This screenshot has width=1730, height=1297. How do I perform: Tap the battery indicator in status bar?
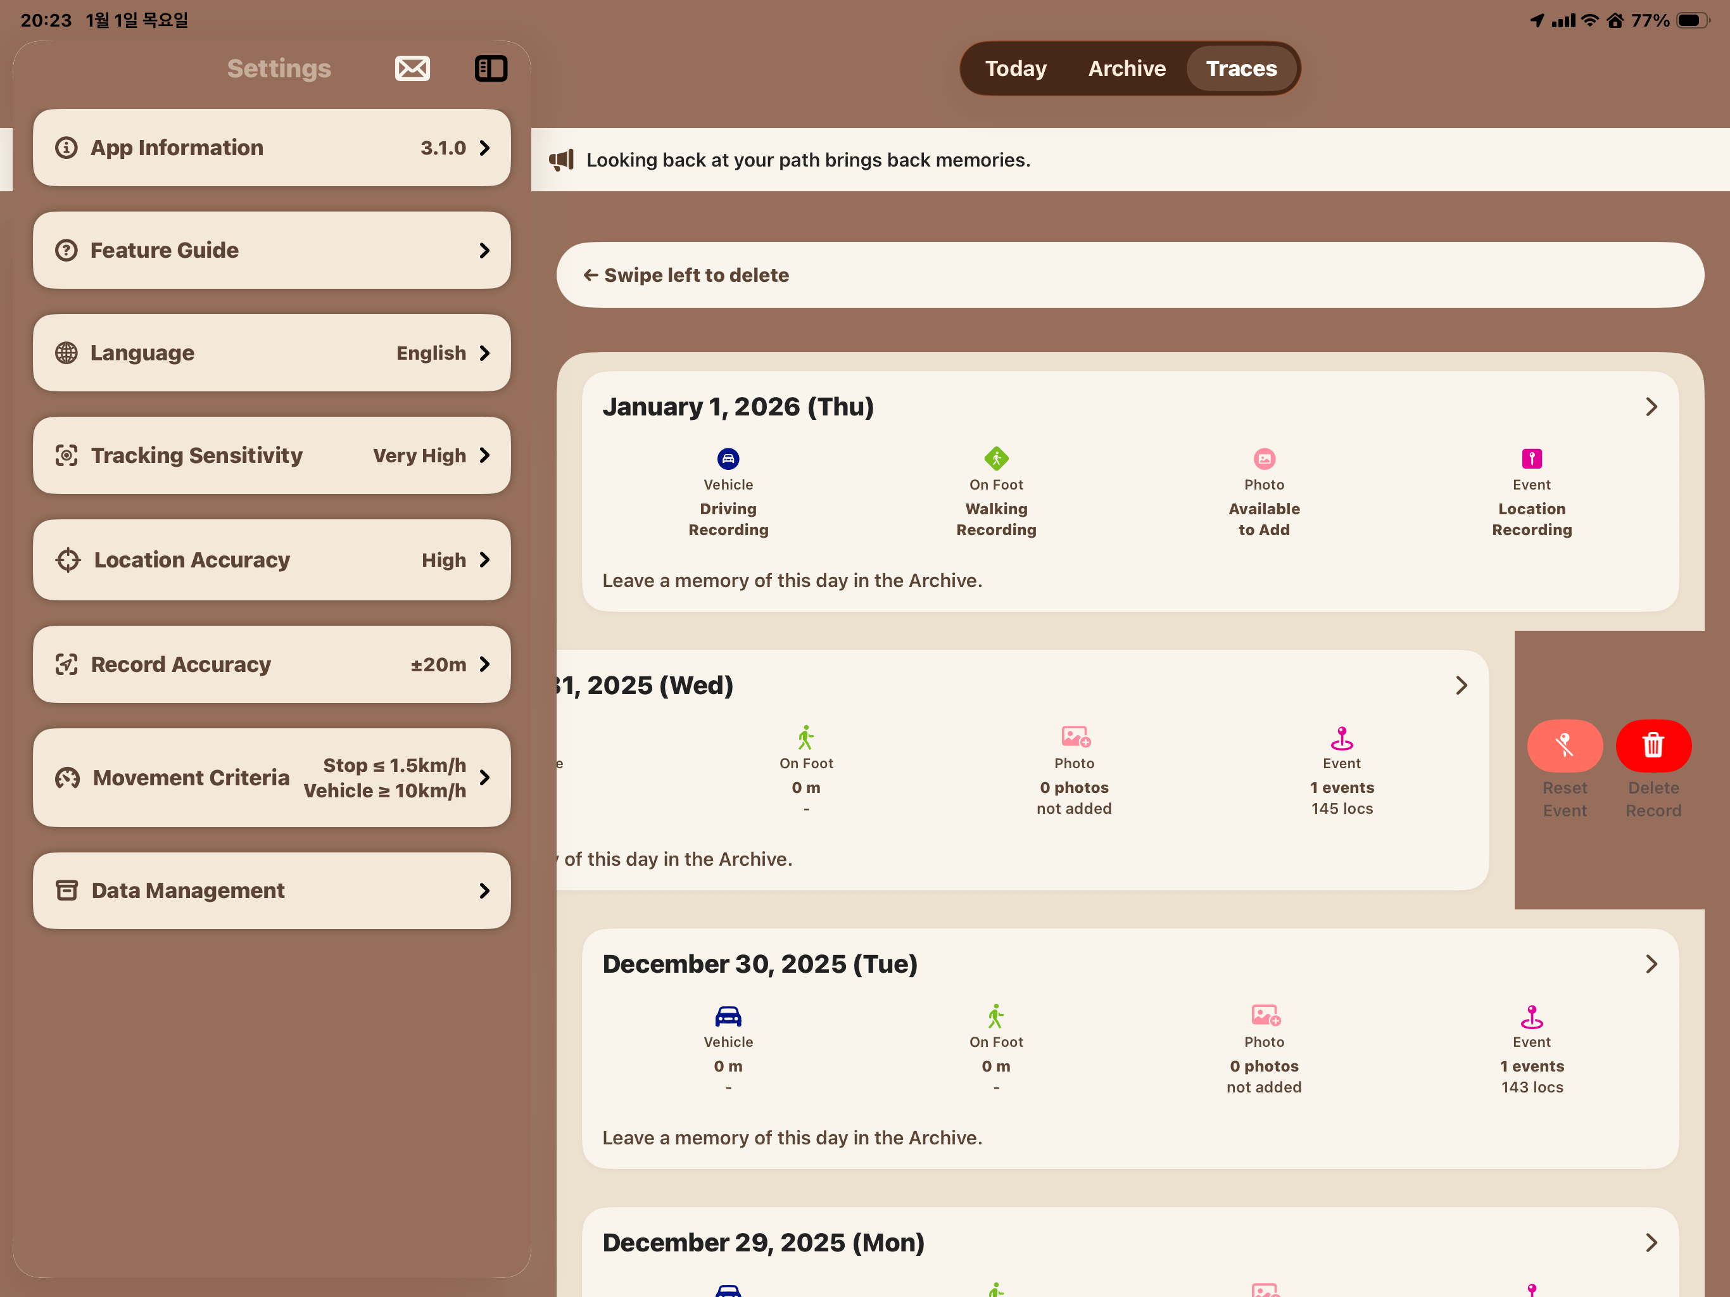[x=1693, y=20]
